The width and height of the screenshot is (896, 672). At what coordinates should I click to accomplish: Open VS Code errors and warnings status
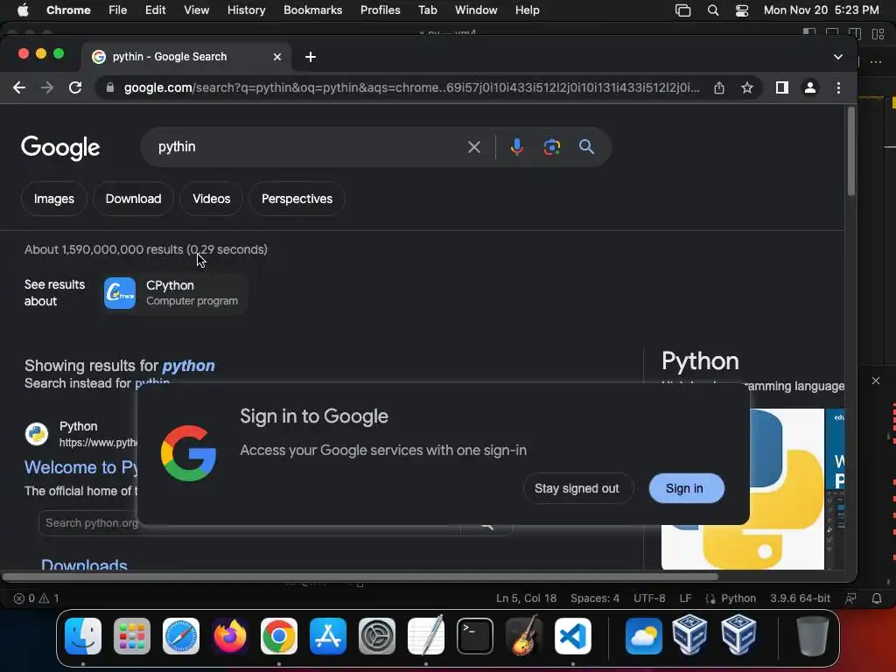click(x=36, y=598)
